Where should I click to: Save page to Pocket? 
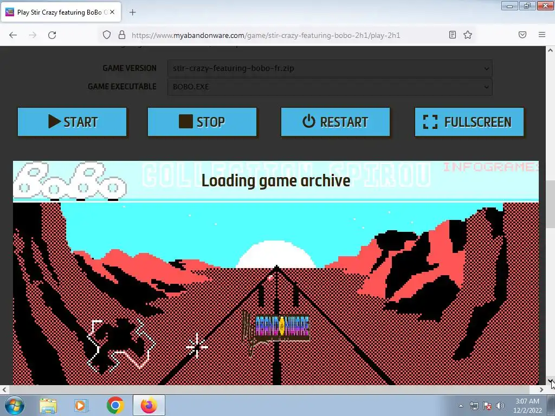(x=522, y=35)
